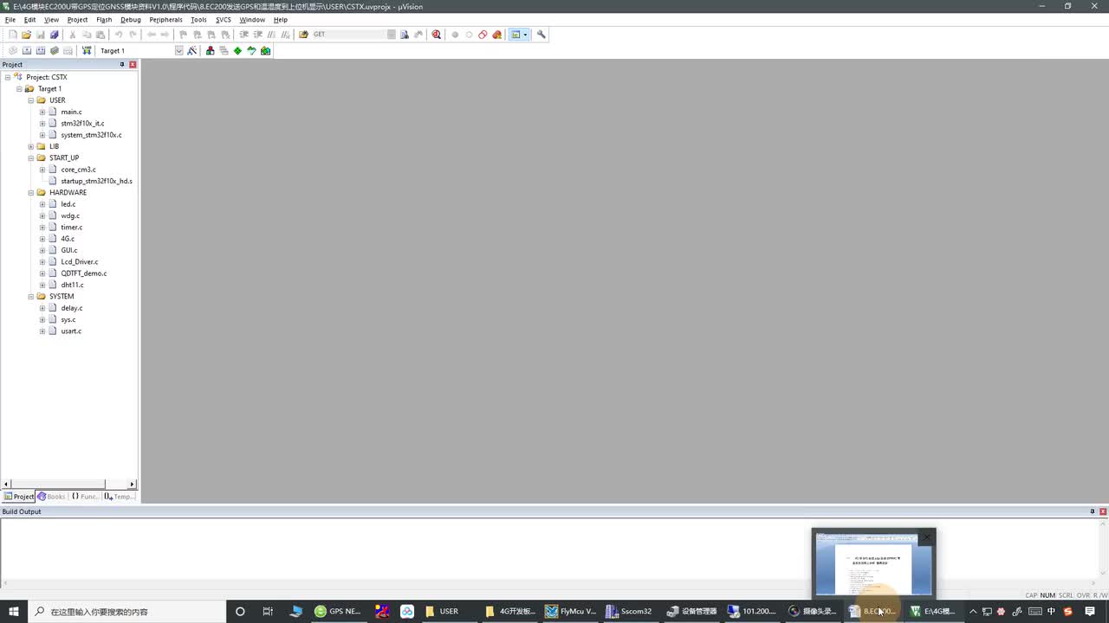Download code to flash with LOAD icon
Viewport: 1109px width, 623px height.
[x=87, y=50]
